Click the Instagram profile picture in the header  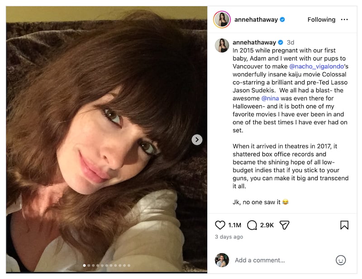pyautogui.click(x=222, y=19)
